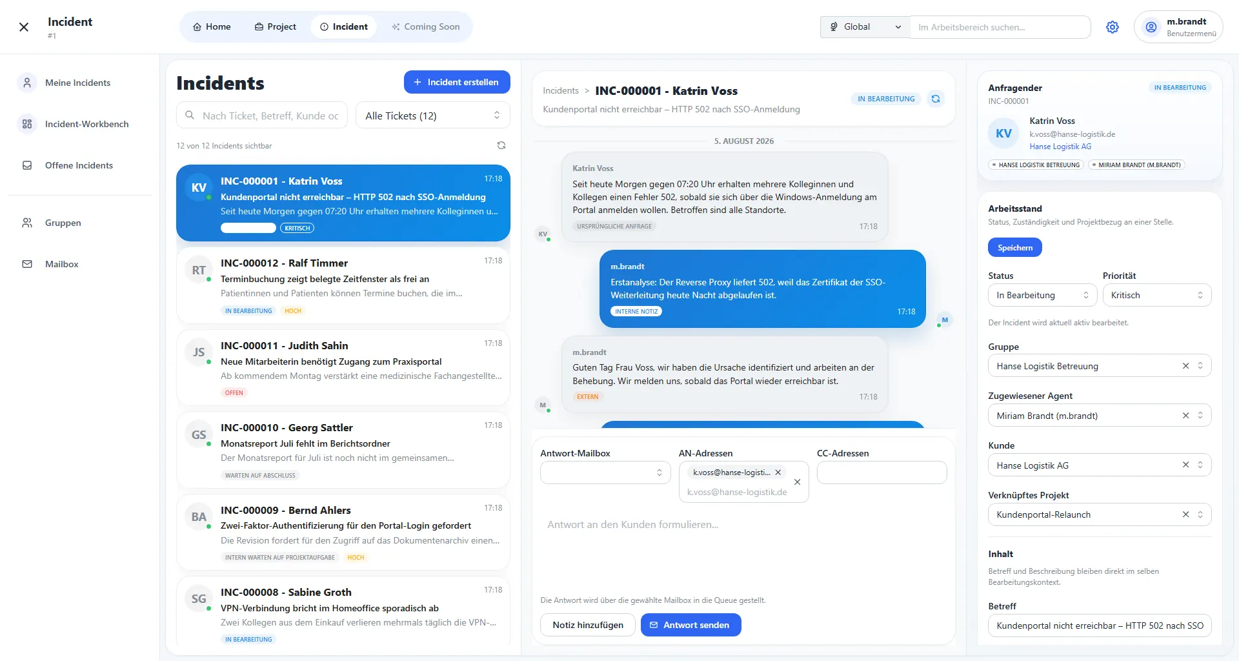Click the RT avatar of Ralf Timmer
The width and height of the screenshot is (1239, 661).
click(x=199, y=270)
